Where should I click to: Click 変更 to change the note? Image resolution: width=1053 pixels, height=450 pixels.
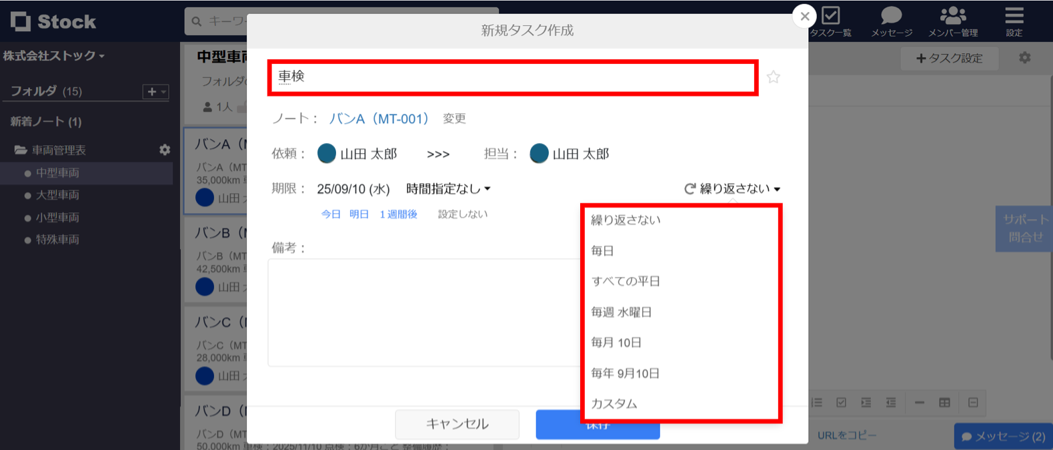pos(454,118)
